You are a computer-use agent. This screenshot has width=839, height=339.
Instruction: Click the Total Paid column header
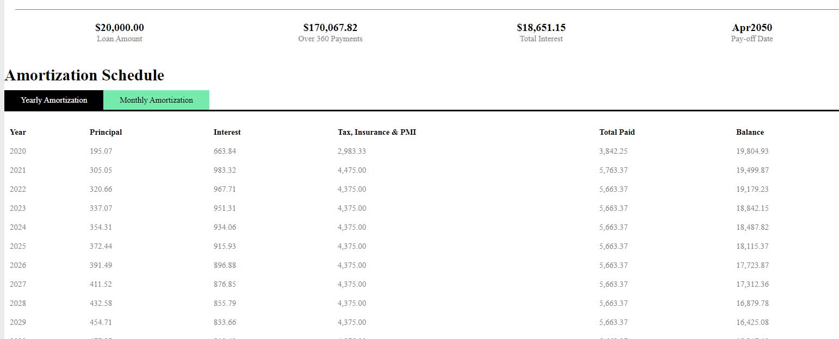pos(617,132)
